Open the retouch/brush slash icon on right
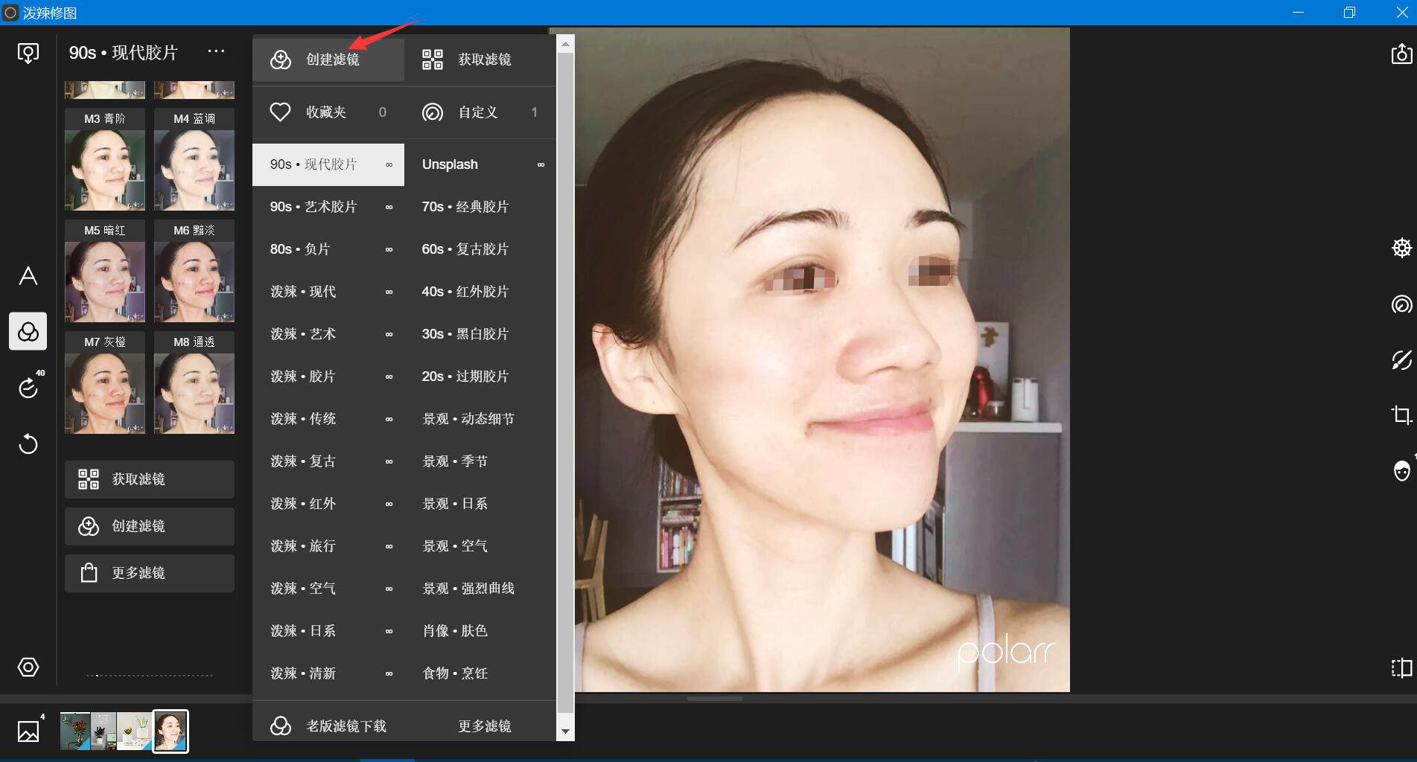The width and height of the screenshot is (1417, 762). pyautogui.click(x=1401, y=360)
